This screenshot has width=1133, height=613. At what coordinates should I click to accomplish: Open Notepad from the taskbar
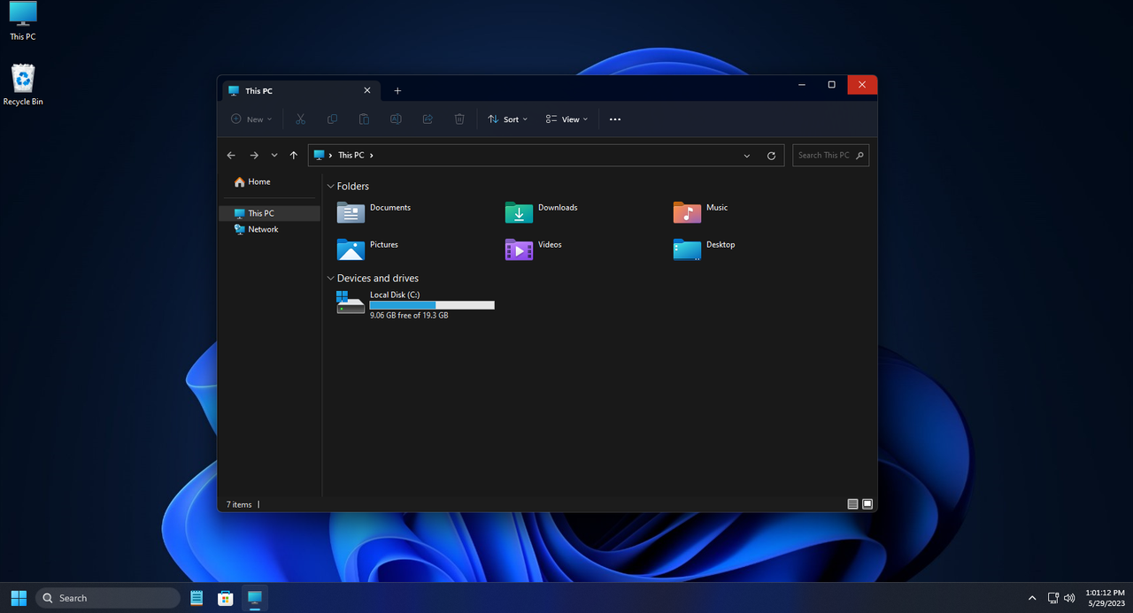pyautogui.click(x=197, y=598)
